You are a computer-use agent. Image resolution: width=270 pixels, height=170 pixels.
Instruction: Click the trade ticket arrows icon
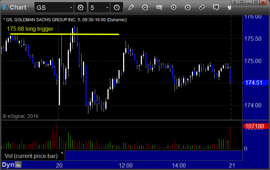[x=202, y=7]
